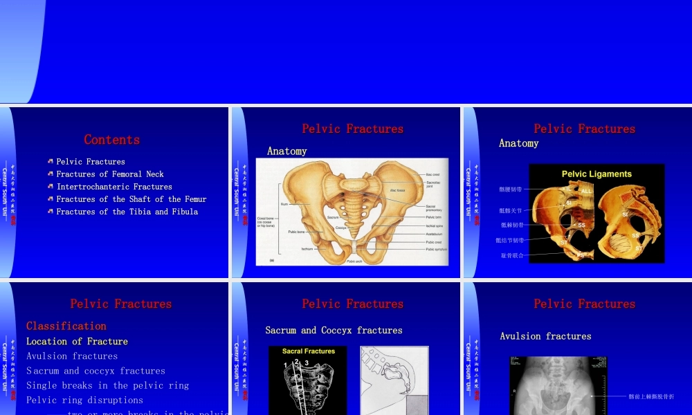Select "Sacrum and coccyx fractures" in the Classification list
Image resolution: width=692 pixels, height=415 pixels.
tap(95, 371)
